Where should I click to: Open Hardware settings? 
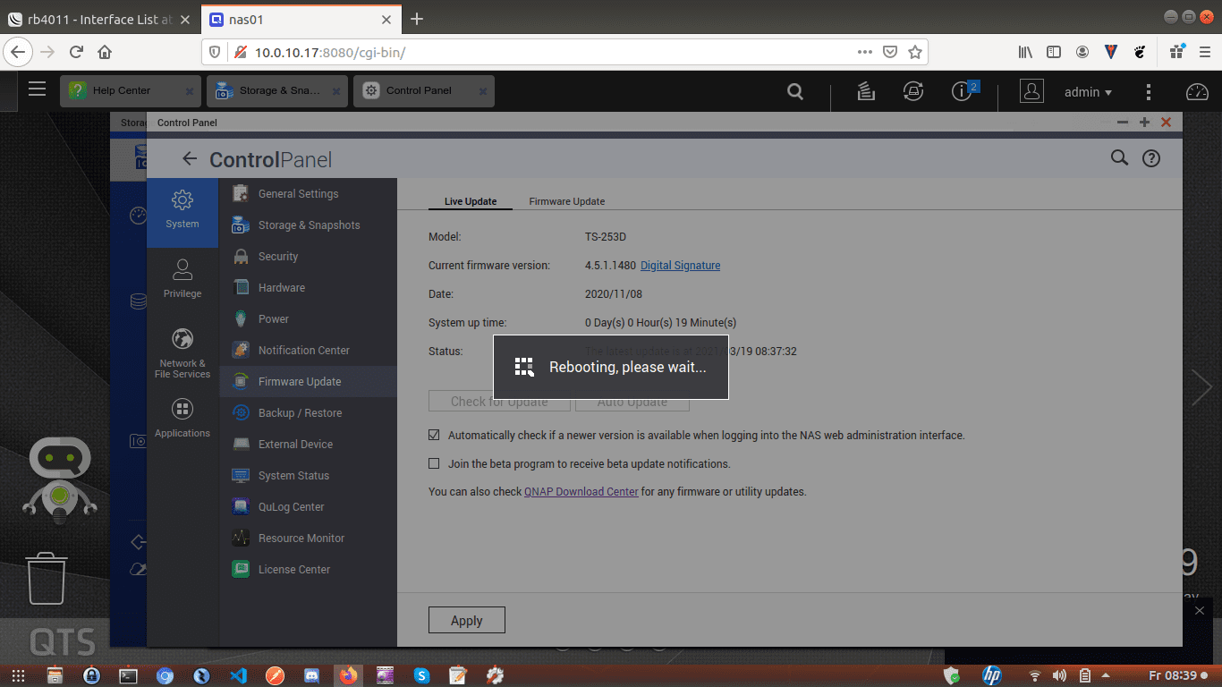pyautogui.click(x=308, y=287)
